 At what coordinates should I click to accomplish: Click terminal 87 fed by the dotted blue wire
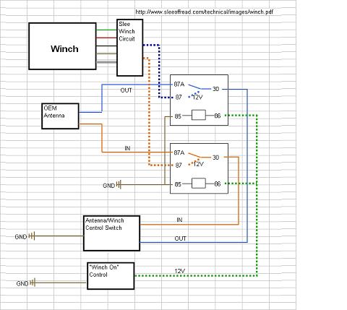[x=179, y=98]
